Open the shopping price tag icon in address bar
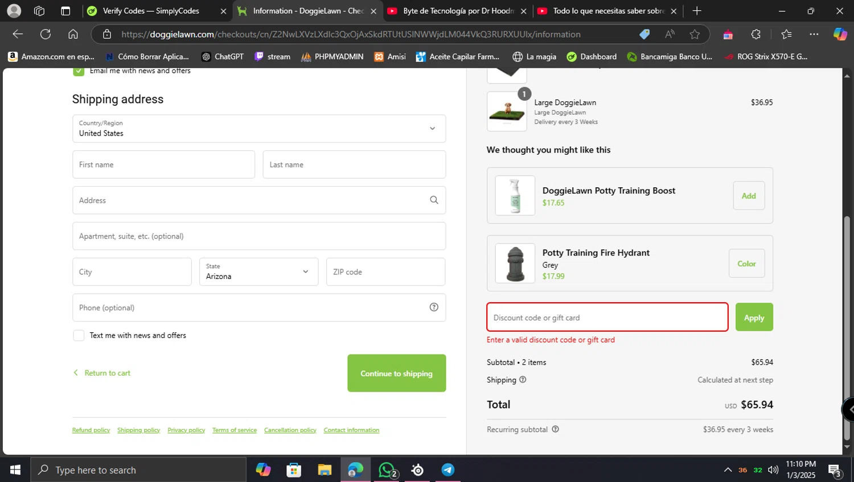The image size is (854, 482). pos(644,34)
